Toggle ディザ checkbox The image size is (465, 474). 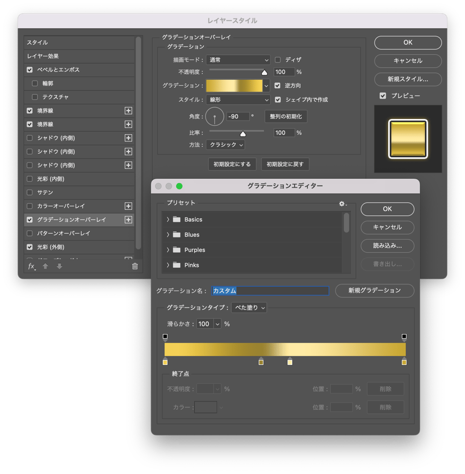point(278,60)
